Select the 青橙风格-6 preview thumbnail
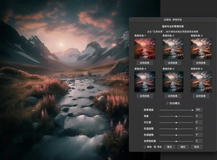The image size is (217, 160). 201,82
